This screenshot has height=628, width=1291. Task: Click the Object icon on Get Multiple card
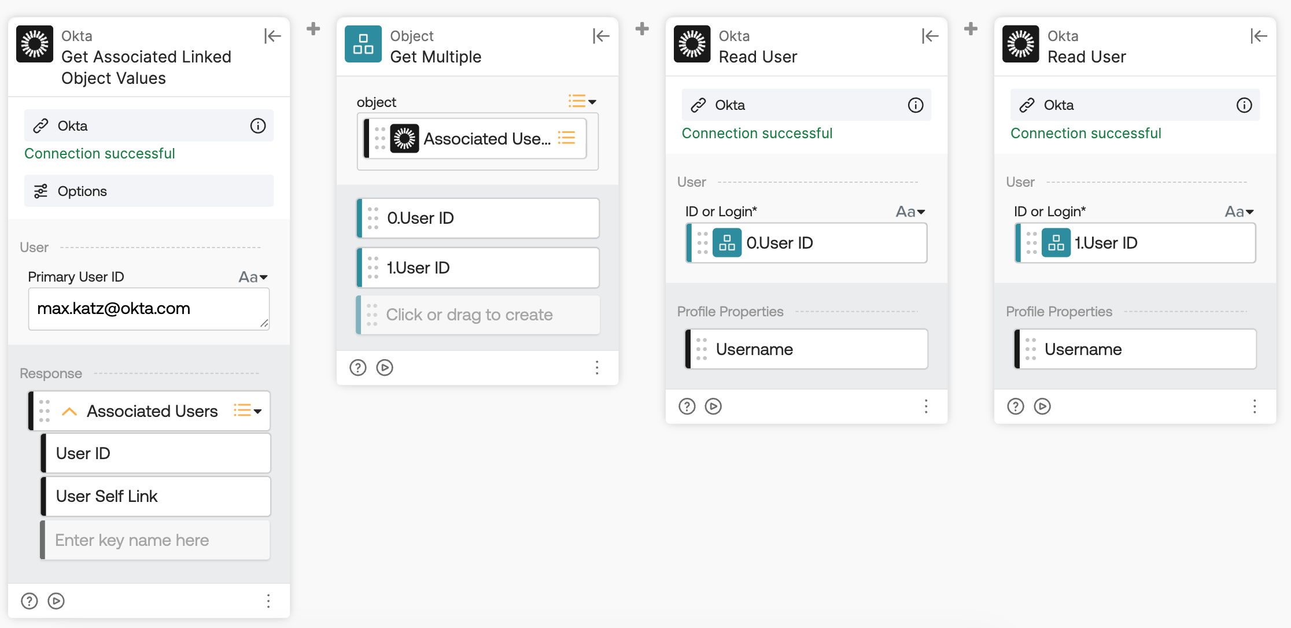pyautogui.click(x=363, y=43)
